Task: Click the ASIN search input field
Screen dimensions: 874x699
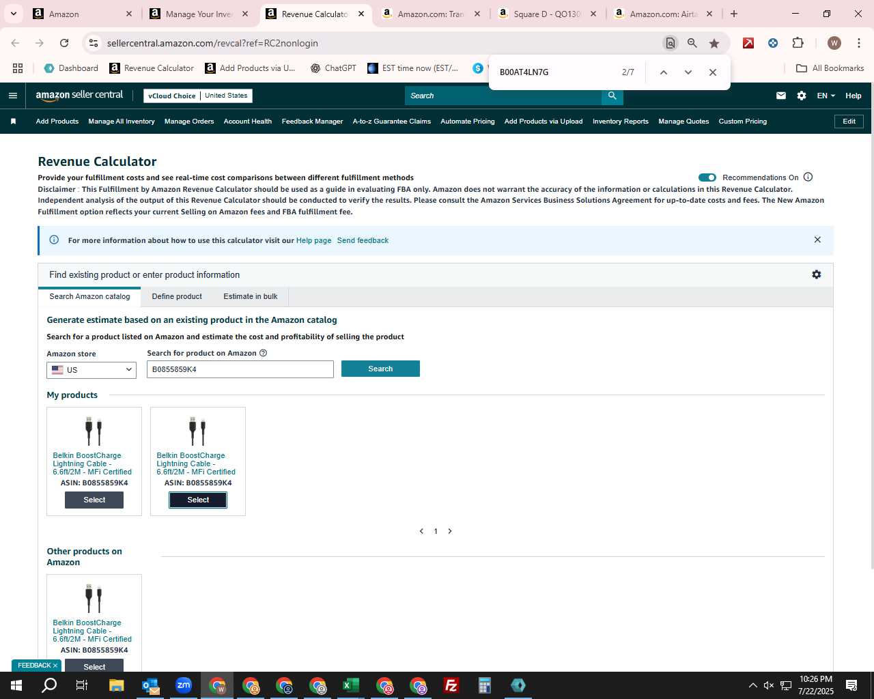Action: [x=240, y=369]
